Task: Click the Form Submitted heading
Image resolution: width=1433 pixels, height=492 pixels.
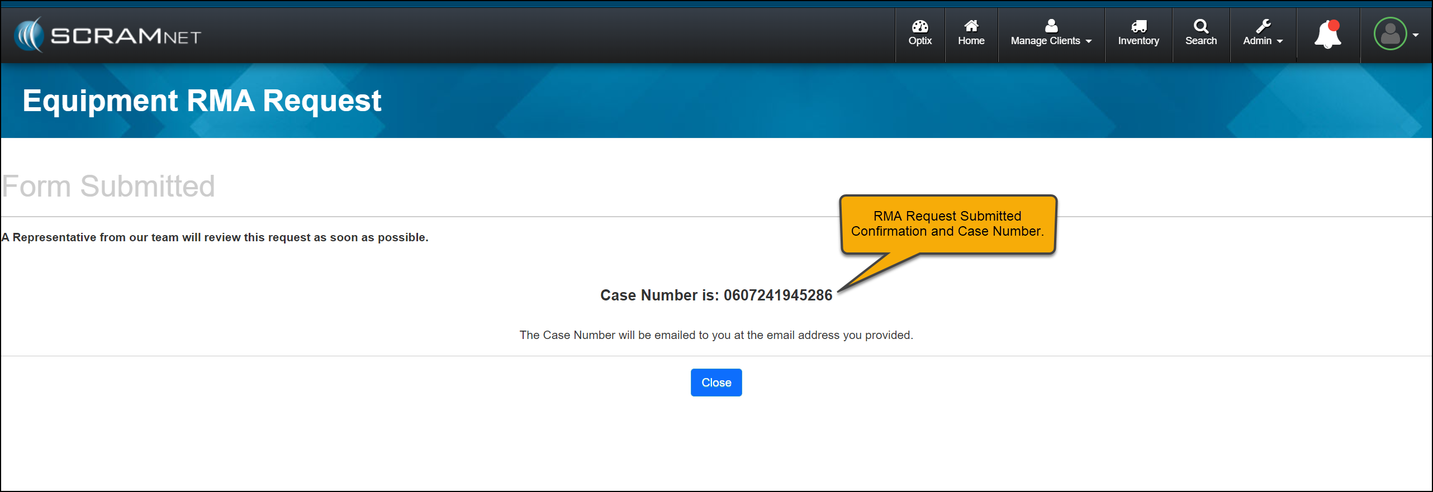Action: 108,186
